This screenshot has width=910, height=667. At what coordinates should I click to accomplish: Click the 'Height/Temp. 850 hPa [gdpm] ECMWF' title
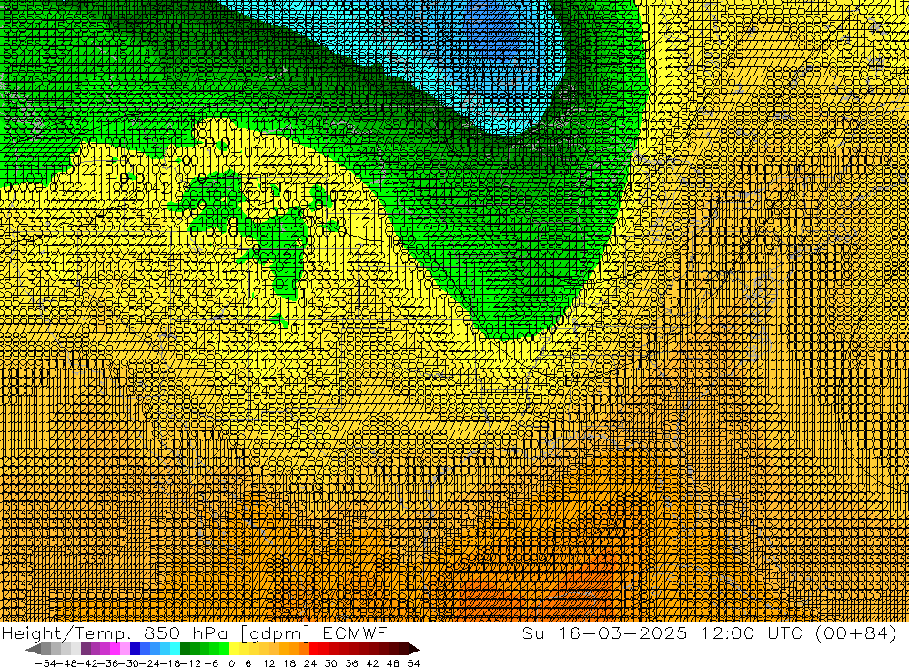(x=194, y=632)
